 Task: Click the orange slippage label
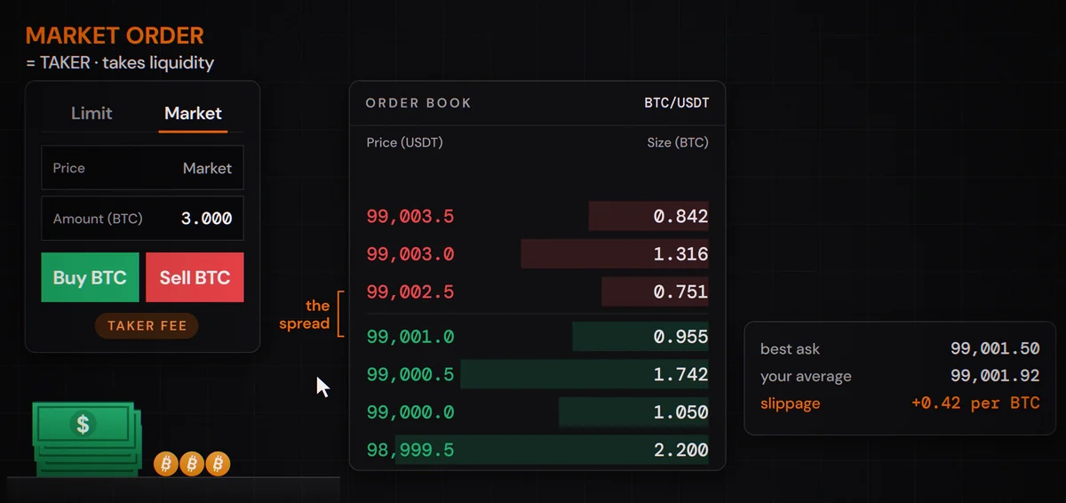coord(790,403)
